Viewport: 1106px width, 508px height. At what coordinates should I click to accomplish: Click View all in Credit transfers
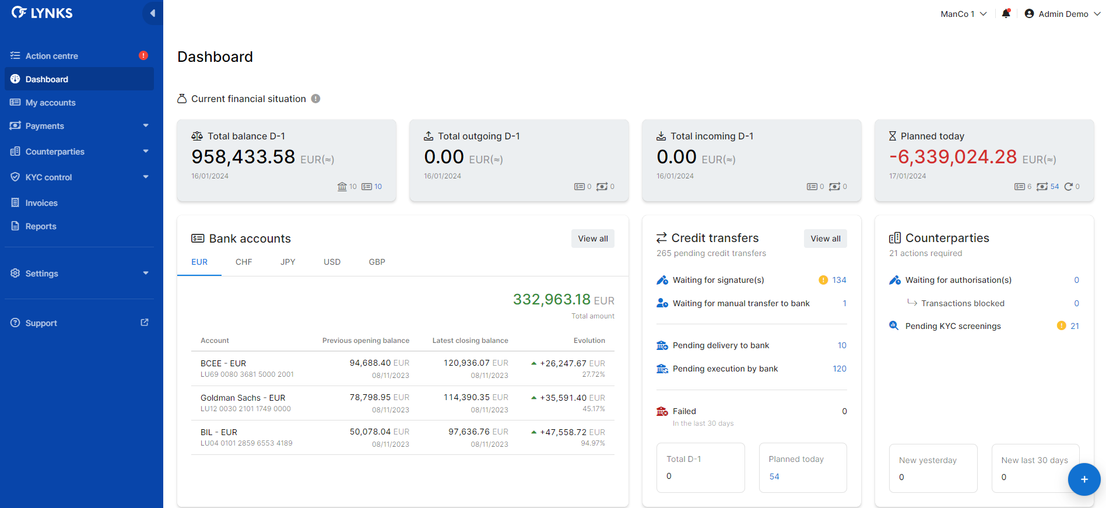pyautogui.click(x=826, y=239)
